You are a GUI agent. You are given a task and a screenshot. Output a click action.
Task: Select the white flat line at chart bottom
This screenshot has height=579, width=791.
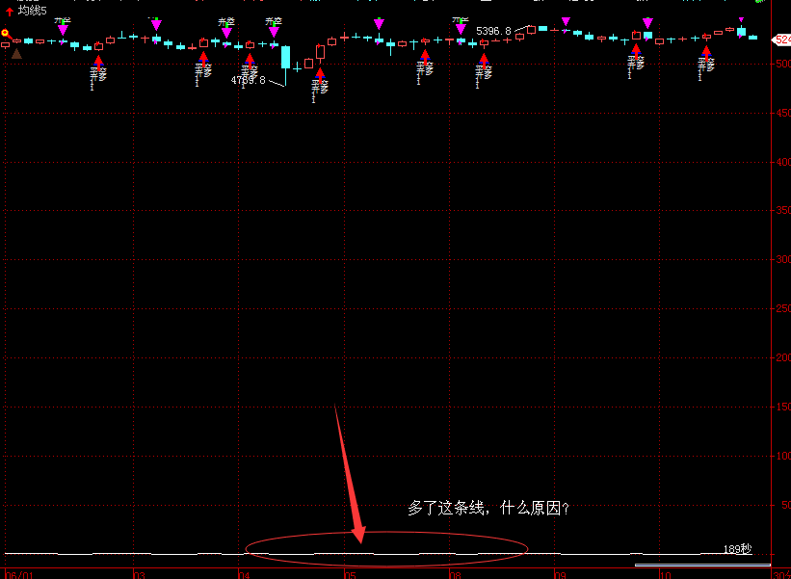tap(379, 554)
